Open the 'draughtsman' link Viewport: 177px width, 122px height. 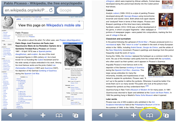coord(21,54)
